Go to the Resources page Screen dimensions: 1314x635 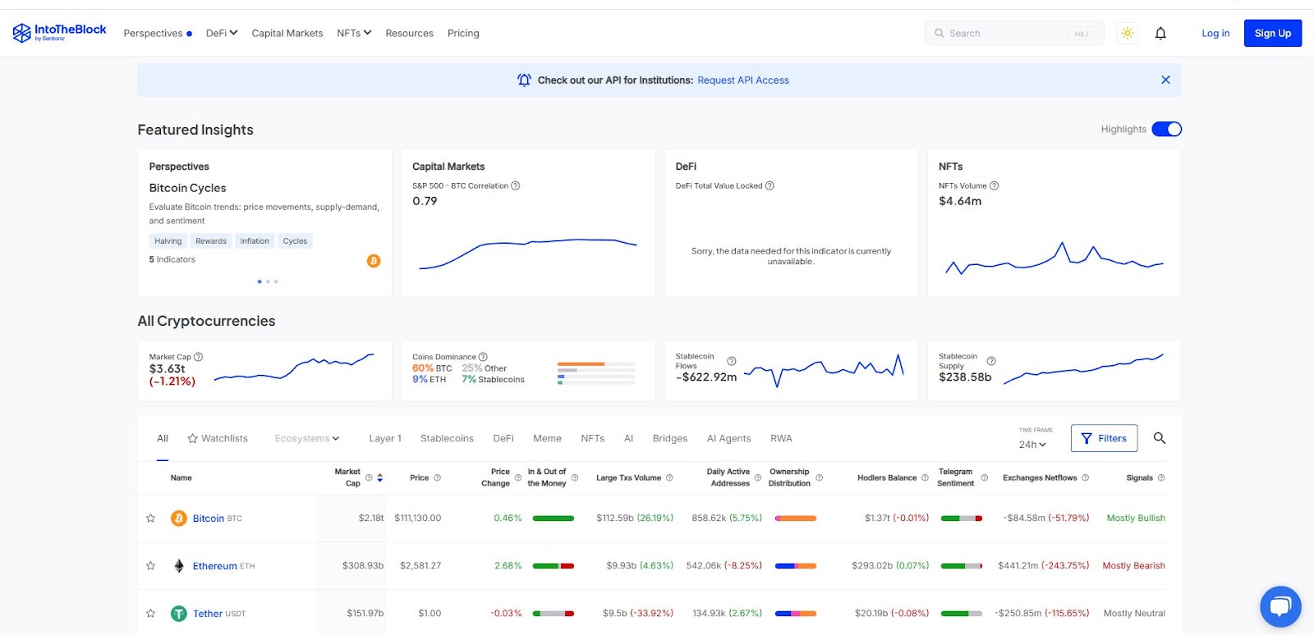tap(409, 34)
